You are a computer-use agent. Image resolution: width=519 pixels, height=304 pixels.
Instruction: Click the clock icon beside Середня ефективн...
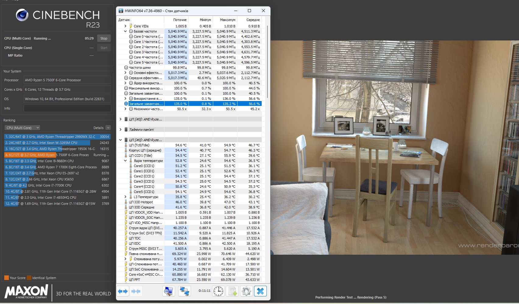point(126,78)
